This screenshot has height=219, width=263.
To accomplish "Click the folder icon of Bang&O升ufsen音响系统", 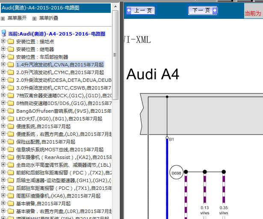I will [x=11, y=111].
